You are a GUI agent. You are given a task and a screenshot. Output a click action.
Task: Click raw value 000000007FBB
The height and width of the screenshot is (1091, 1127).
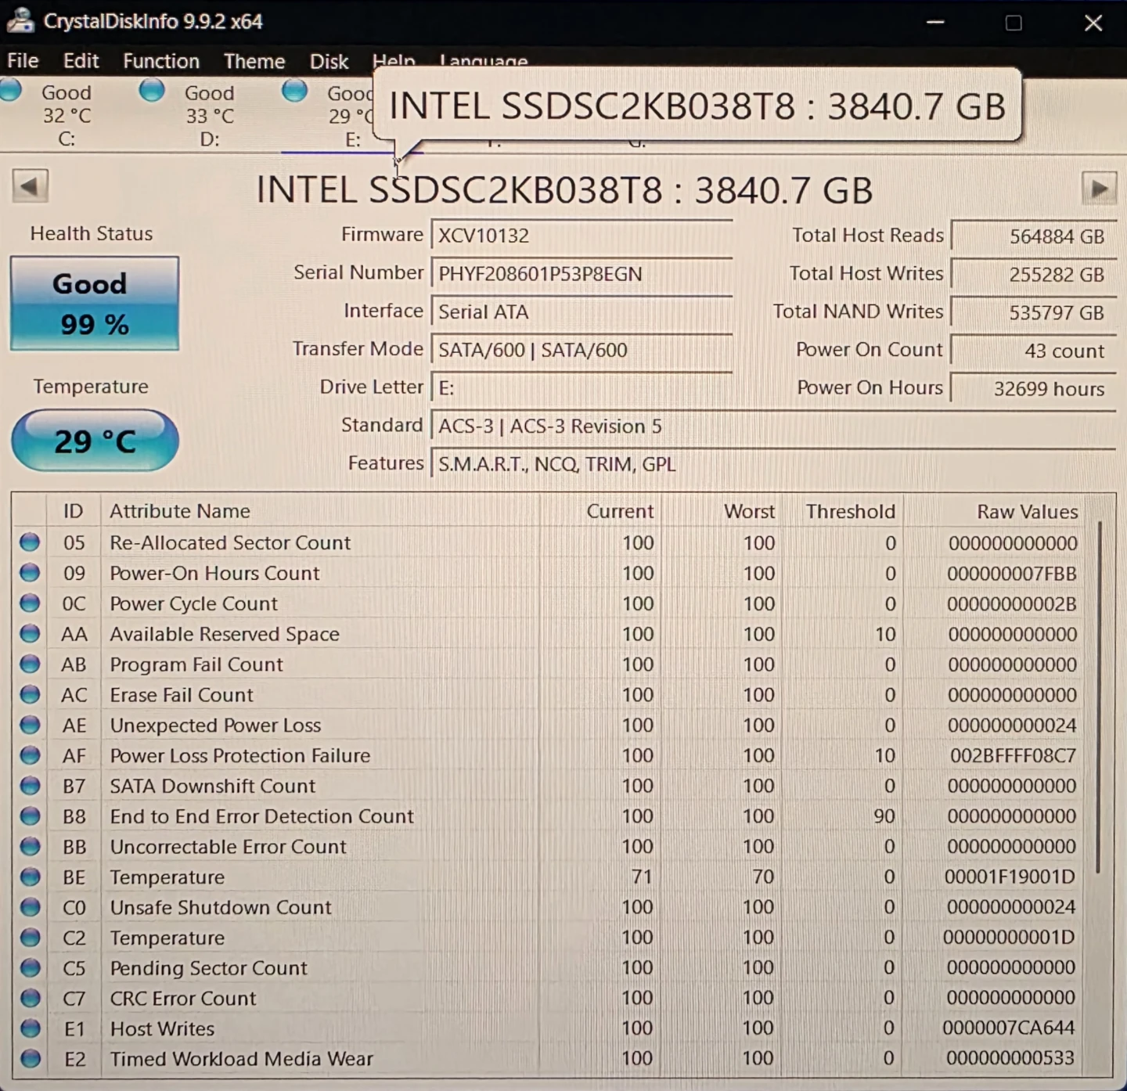coord(1012,573)
